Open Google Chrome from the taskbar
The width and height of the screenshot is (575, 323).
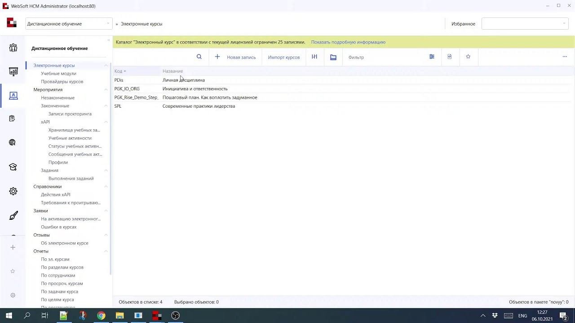coord(101,315)
